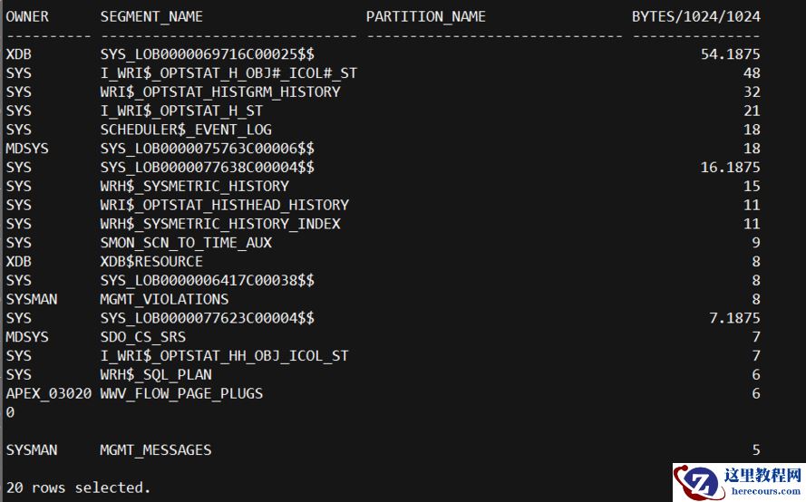Click the PARTITION_NAME column header
This screenshot has width=806, height=502.
coord(426,16)
